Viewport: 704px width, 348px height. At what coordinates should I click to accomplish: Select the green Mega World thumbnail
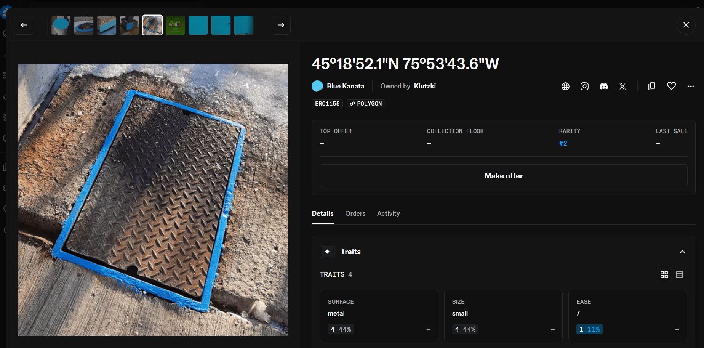(175, 25)
